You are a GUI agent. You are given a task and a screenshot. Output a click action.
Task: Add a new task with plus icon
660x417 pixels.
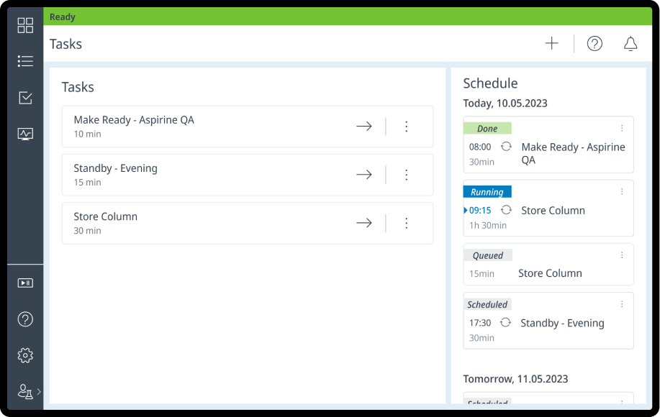click(551, 44)
